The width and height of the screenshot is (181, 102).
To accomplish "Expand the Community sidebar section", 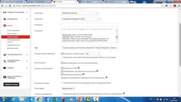I will pos(27,19).
